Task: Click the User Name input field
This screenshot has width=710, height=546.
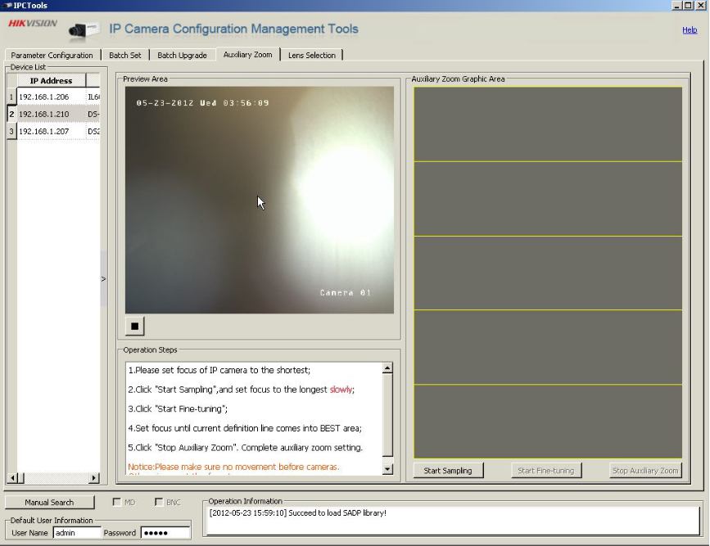Action: [x=77, y=533]
